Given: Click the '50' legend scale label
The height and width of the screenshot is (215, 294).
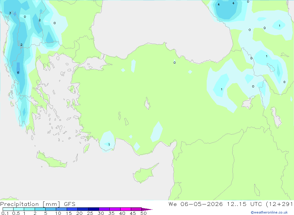Looking at the screenshot, I should coord(143,213).
